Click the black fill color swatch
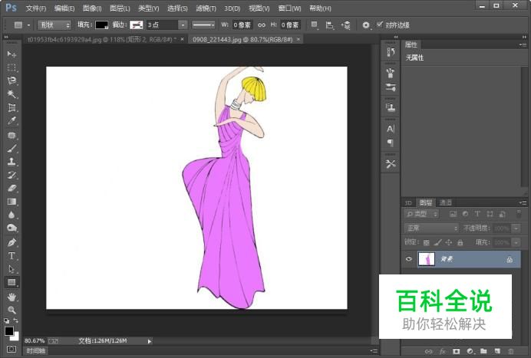531x358 pixels. click(x=101, y=25)
